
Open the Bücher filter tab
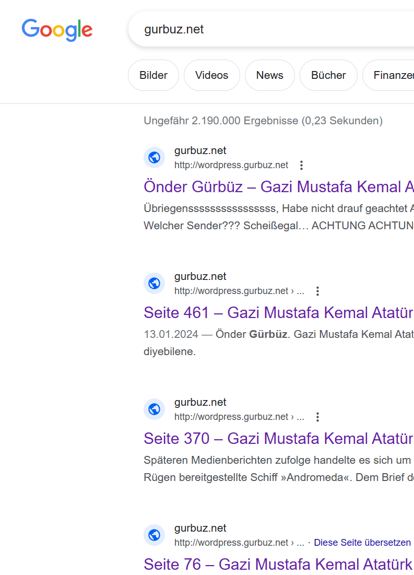(328, 75)
